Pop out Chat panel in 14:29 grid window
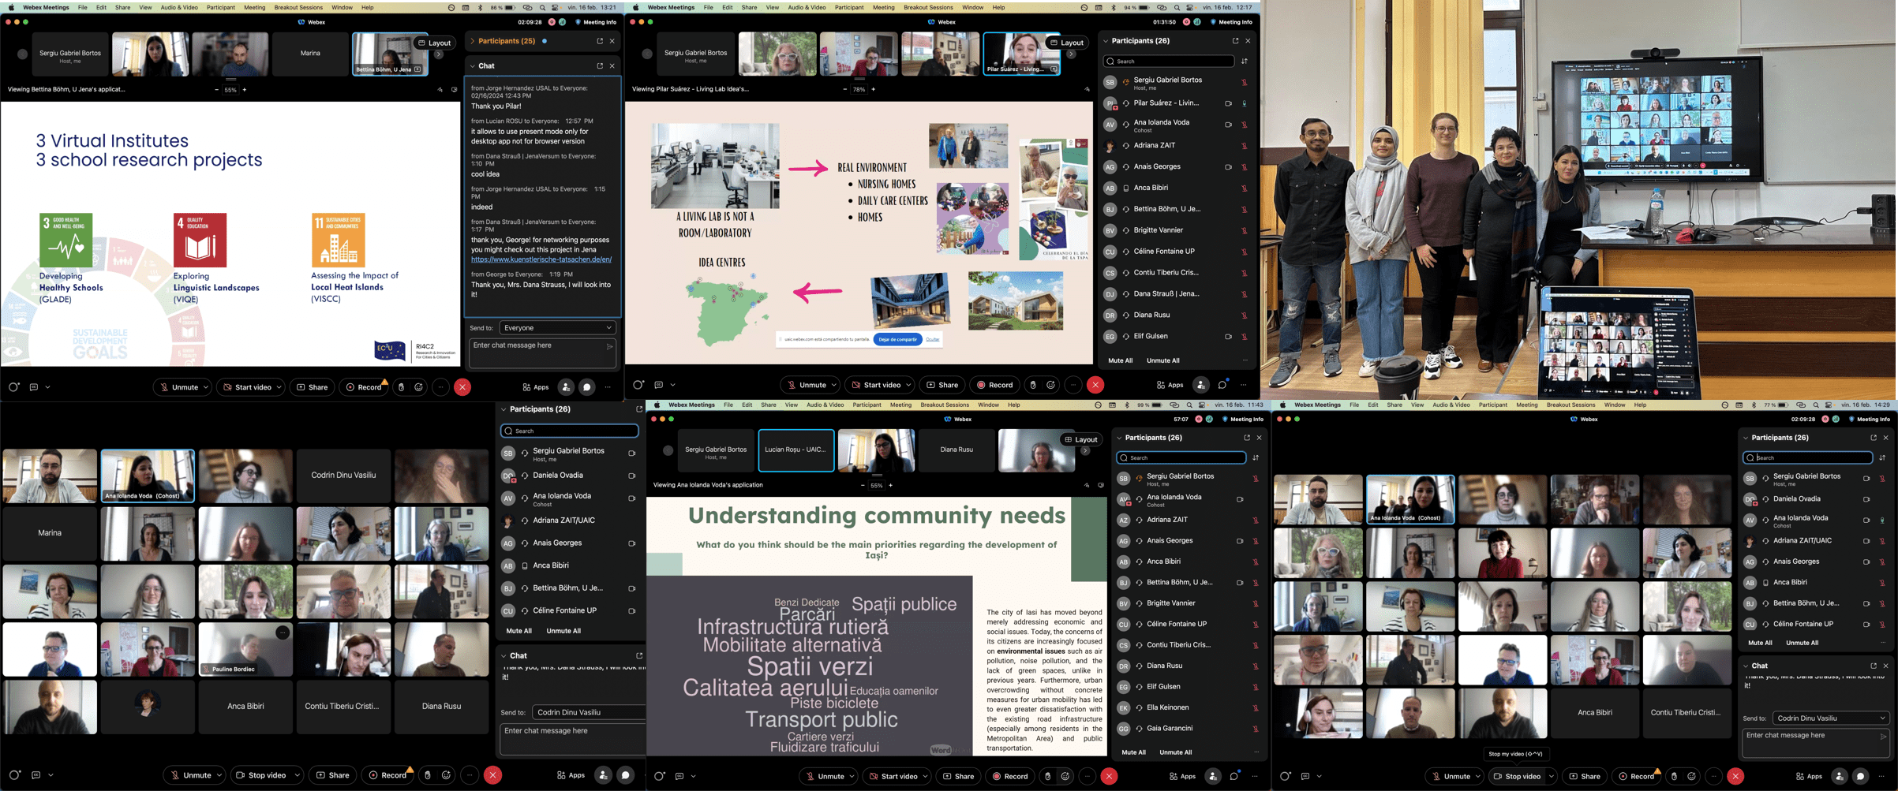 point(1874,666)
